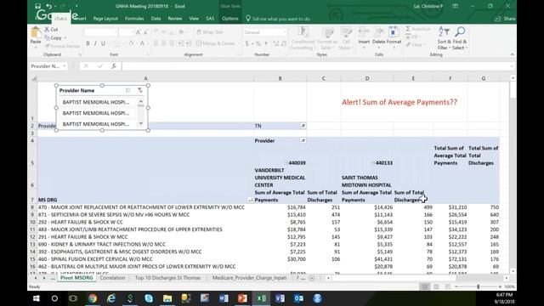Image resolution: width=544 pixels, height=306 pixels.
Task: Click the Undo arrow icon
Action: [x=49, y=6]
